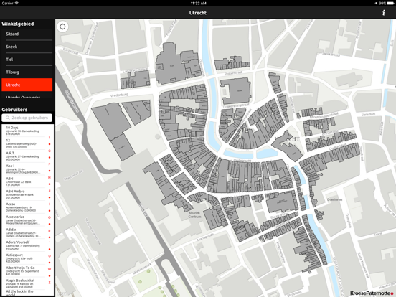The image size is (396, 297).
Task: Tap the locate-me crosshair button on map
Action: tap(62, 27)
